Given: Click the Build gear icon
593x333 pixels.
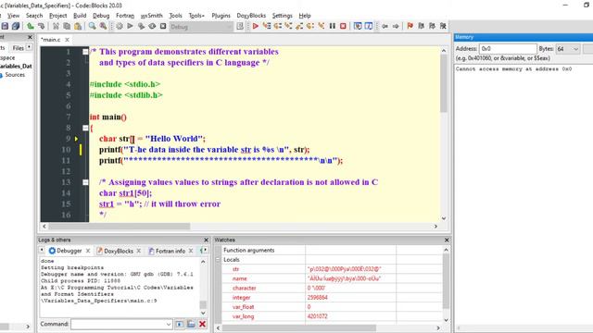Looking at the screenshot, I should 120,26.
